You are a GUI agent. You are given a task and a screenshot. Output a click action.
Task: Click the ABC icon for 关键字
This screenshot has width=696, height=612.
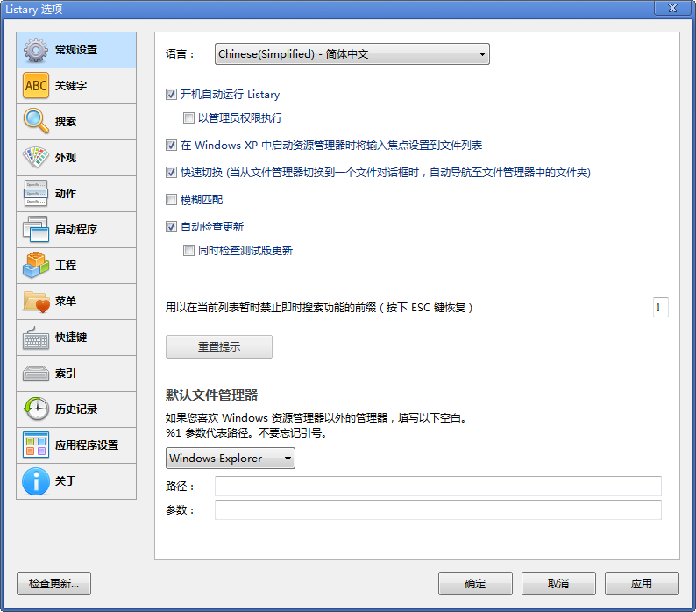pos(36,86)
